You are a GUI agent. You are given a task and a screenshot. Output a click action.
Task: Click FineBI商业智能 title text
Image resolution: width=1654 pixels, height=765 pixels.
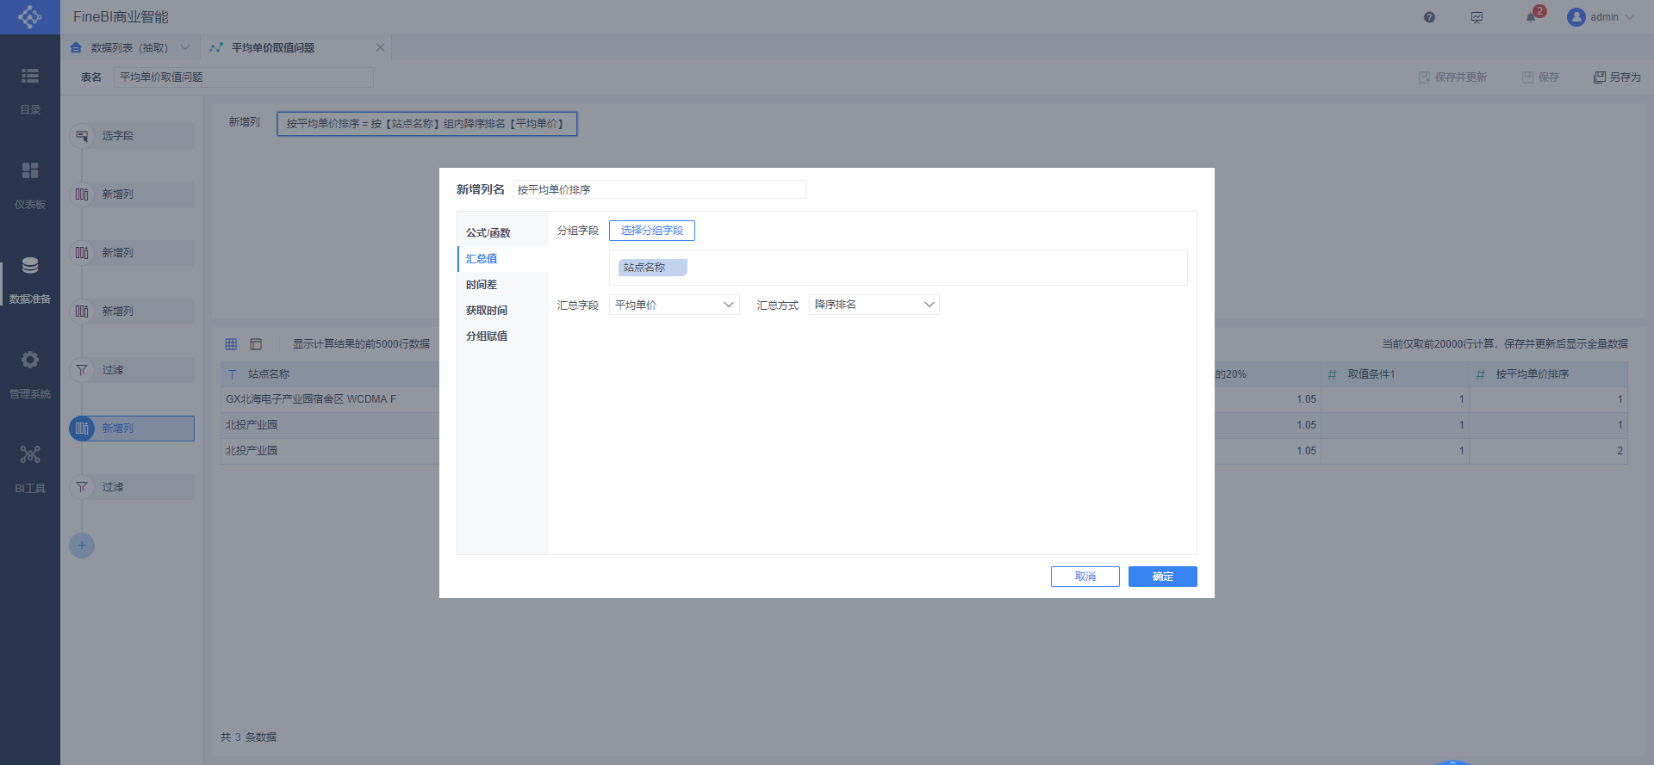coord(121,17)
